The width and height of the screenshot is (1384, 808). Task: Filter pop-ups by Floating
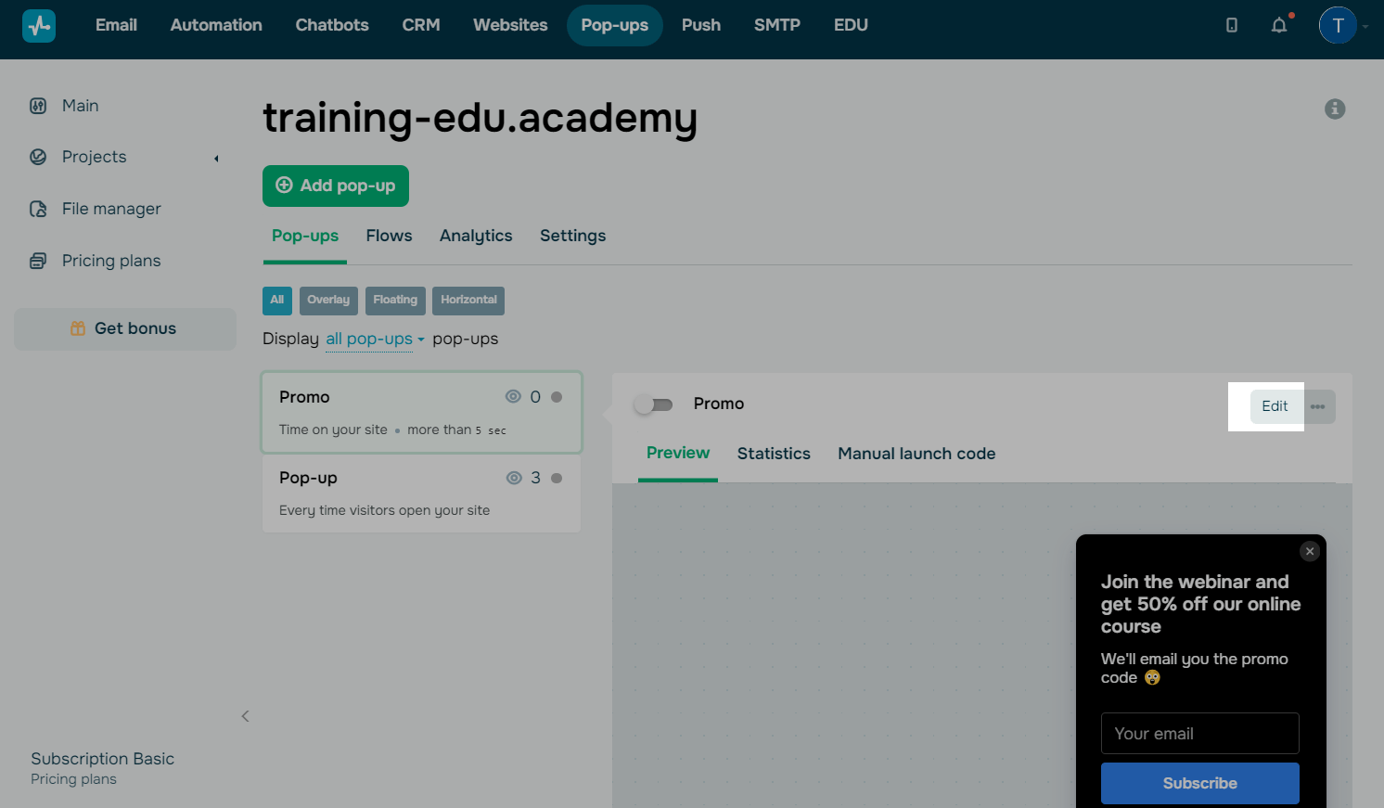coord(395,301)
